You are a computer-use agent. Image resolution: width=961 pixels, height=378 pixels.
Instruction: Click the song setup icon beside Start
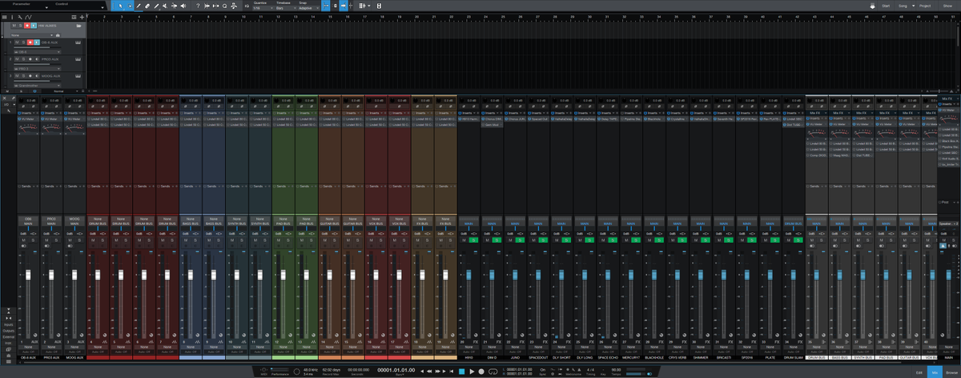[872, 6]
